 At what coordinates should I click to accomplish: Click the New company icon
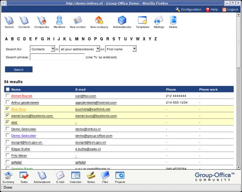(99, 20)
